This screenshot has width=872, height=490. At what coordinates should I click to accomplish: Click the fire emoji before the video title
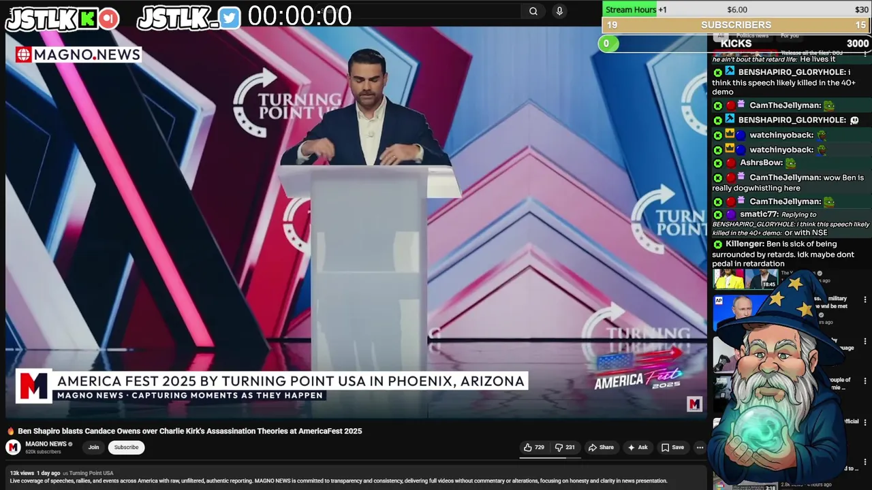11,431
